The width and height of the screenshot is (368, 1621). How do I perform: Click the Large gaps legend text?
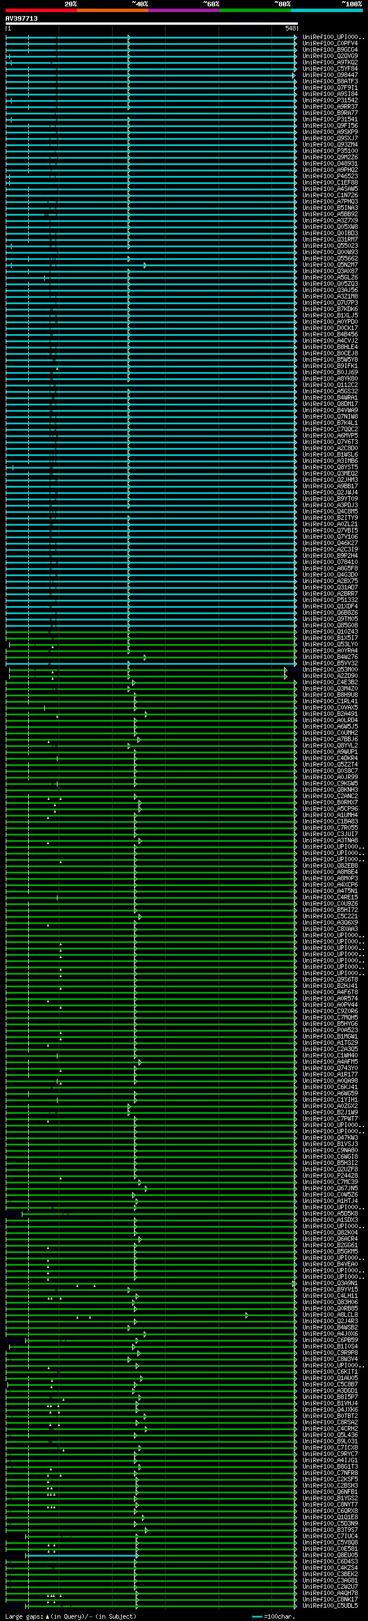tap(71, 1616)
